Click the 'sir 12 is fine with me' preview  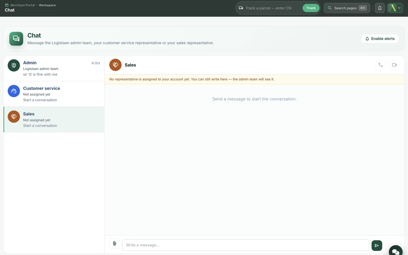(40, 74)
